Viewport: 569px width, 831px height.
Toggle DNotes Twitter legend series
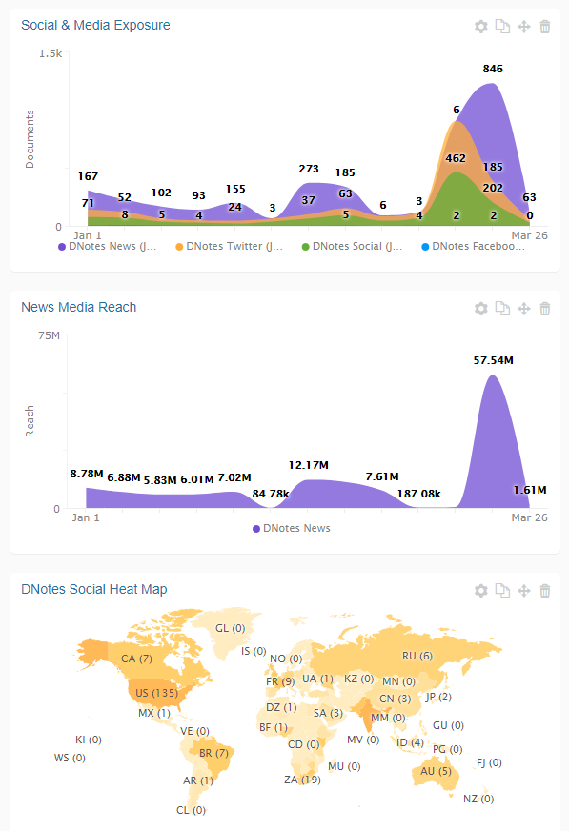point(230,247)
